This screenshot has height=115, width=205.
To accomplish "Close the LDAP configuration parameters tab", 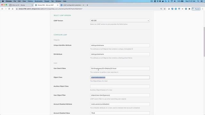I will pos(83,5).
